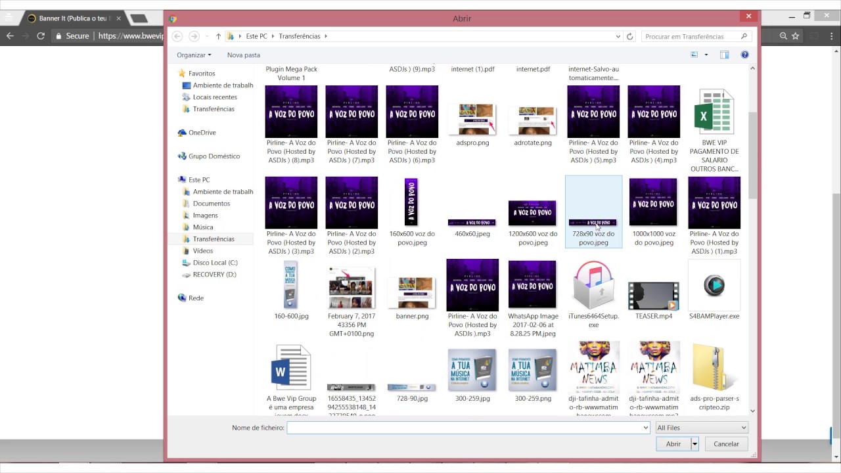This screenshot has width=841, height=473.
Task: Click the Procurar em Transferências search box
Action: 696,37
